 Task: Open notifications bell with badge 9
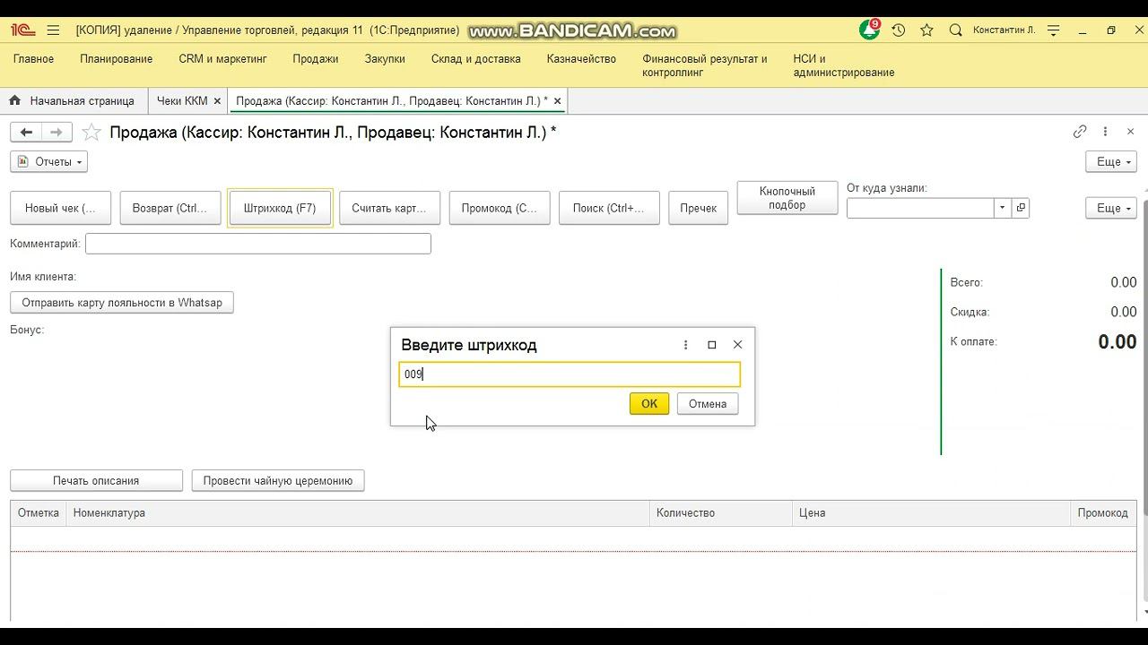coord(869,30)
